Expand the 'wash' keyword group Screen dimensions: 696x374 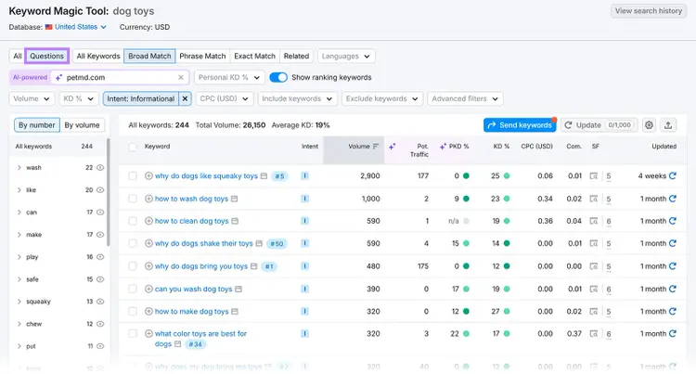click(19, 167)
